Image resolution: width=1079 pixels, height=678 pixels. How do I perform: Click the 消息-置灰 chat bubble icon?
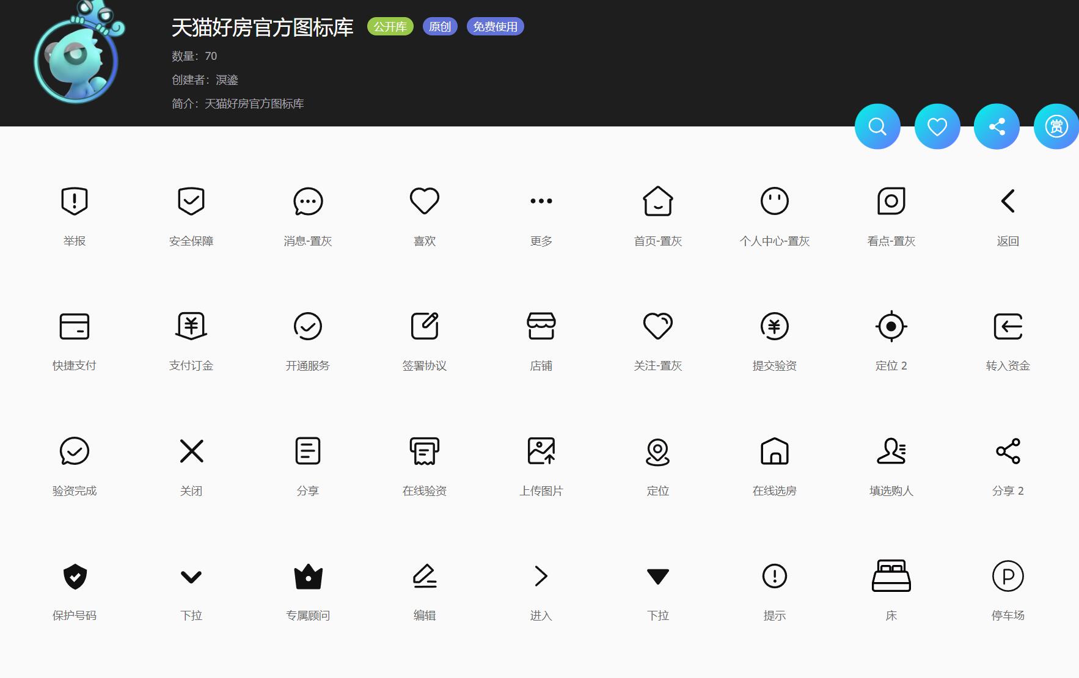308,201
